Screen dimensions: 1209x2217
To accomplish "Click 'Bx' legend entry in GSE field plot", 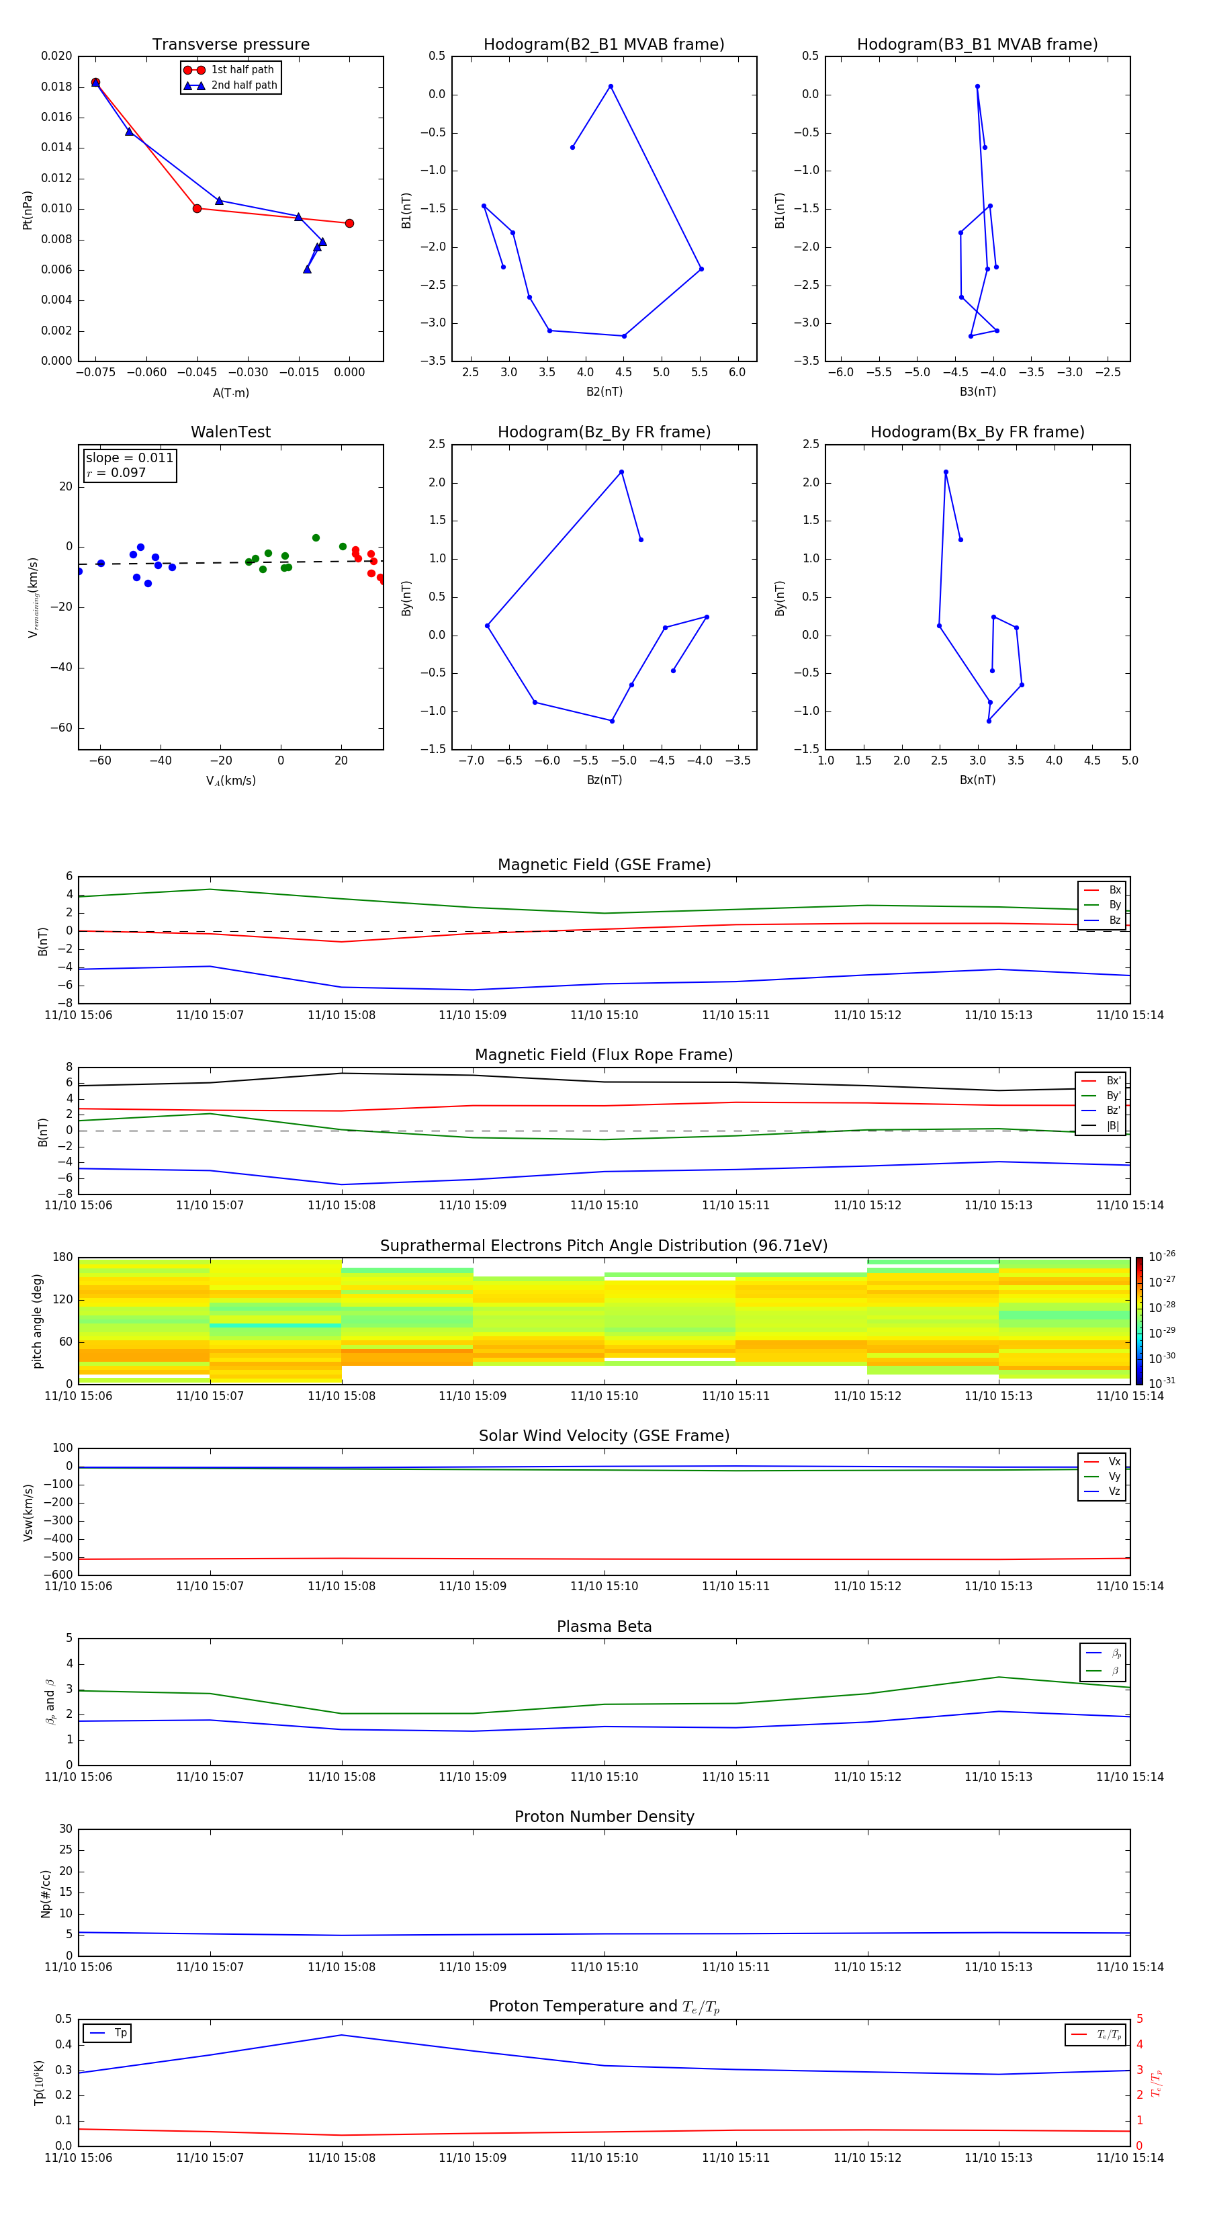I will click(x=1102, y=890).
